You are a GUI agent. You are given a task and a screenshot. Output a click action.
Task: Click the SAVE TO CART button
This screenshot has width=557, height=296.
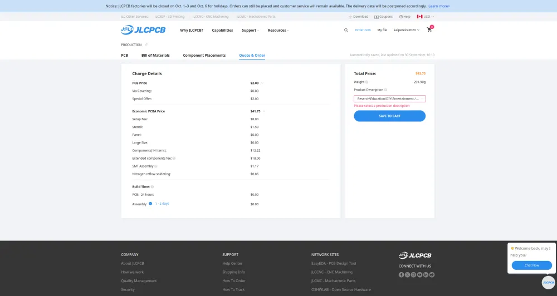[389, 116]
